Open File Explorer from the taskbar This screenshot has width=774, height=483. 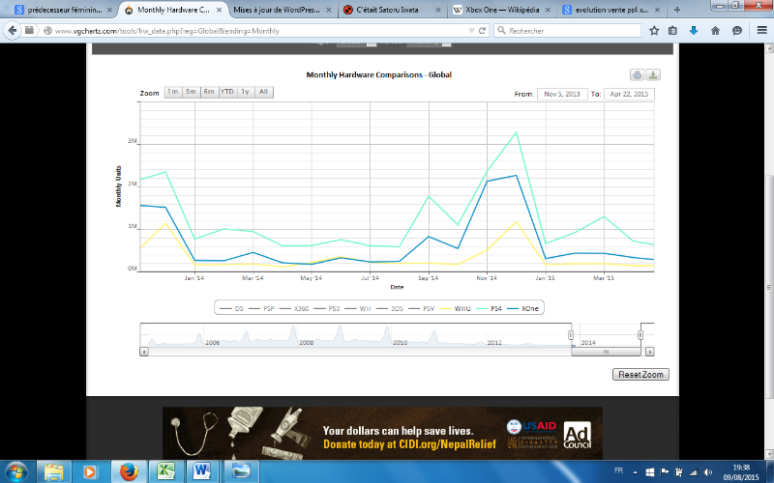54,471
